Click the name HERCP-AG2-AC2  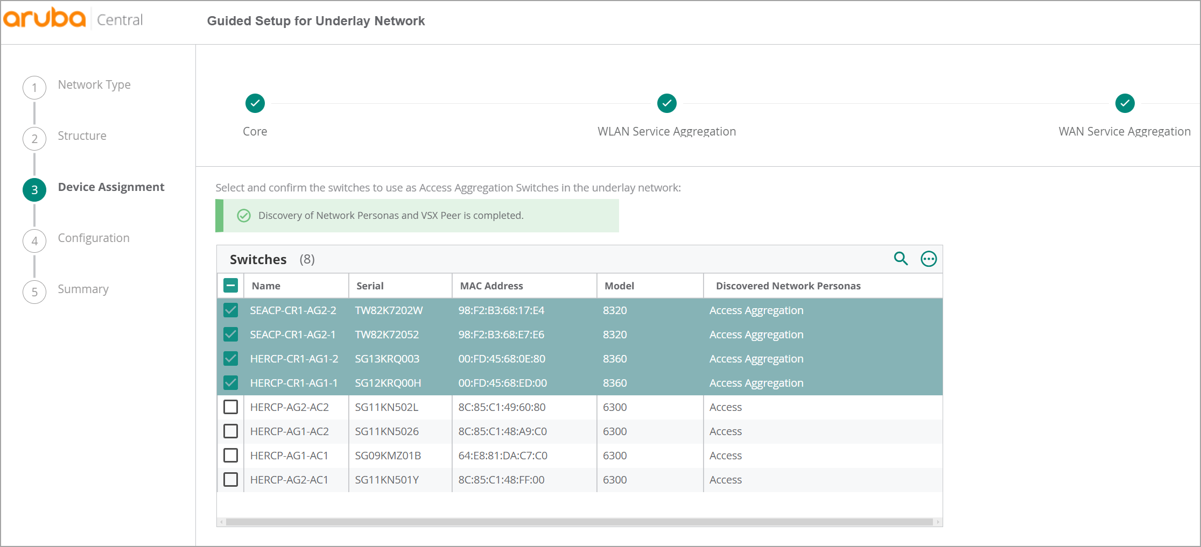[x=289, y=407]
